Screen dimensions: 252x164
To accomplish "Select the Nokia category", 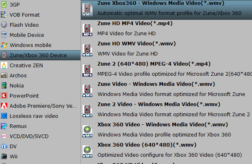I will coord(40,85).
